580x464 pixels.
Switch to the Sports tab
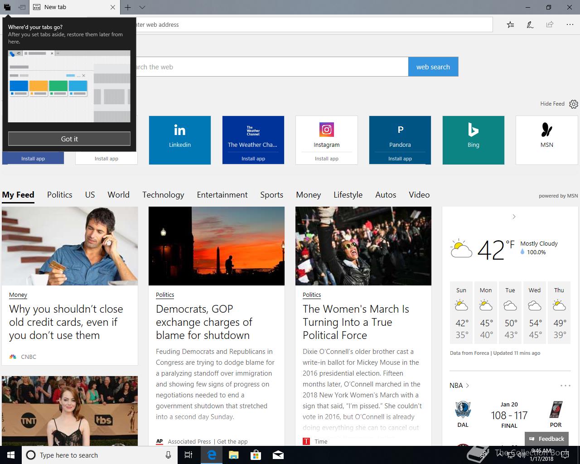[x=272, y=195]
